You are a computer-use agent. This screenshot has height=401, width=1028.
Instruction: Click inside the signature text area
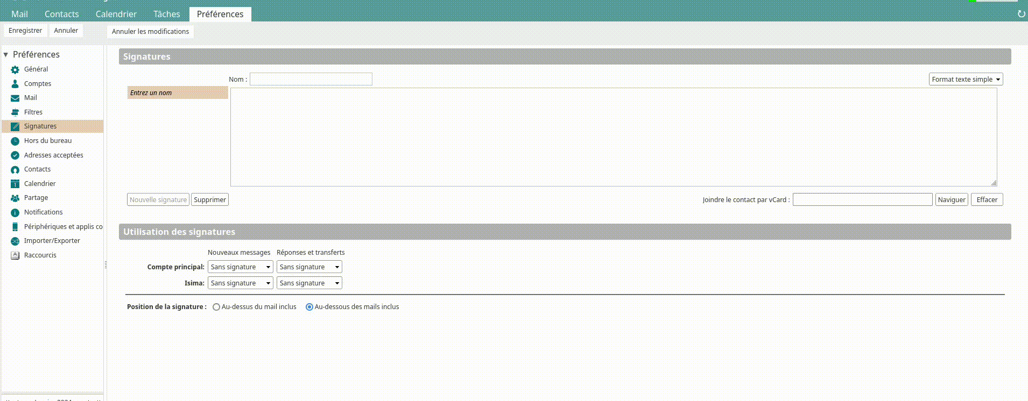[614, 137]
